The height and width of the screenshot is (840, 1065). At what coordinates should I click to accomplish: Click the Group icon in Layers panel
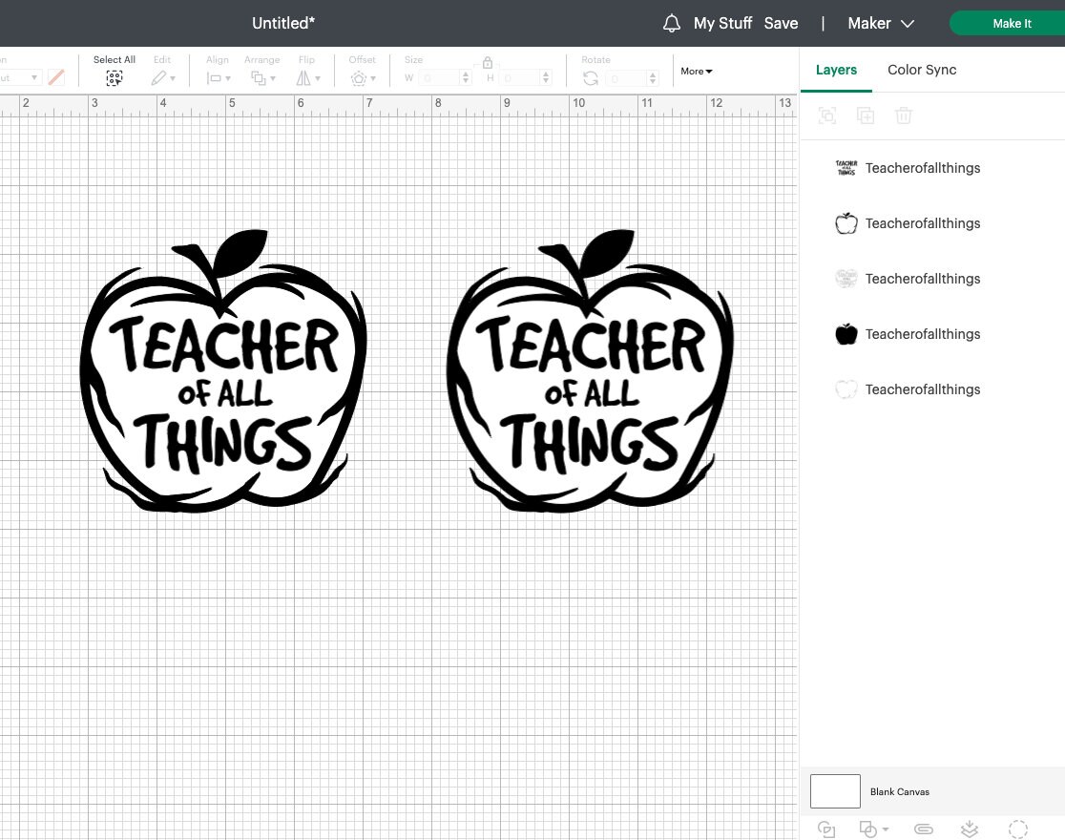826,115
